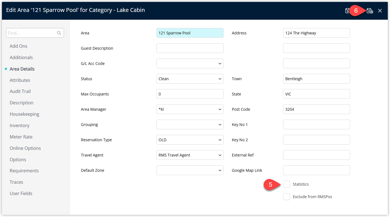The image size is (390, 217).
Task: Click the Area name field
Action: pyautogui.click(x=190, y=33)
